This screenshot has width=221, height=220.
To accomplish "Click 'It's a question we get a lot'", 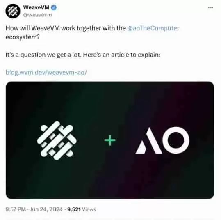I will click(x=43, y=55).
